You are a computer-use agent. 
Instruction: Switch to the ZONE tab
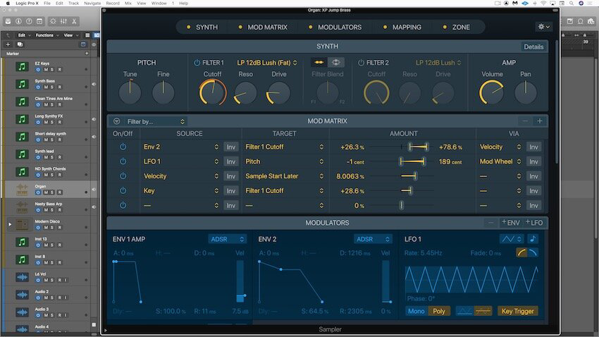coord(457,27)
